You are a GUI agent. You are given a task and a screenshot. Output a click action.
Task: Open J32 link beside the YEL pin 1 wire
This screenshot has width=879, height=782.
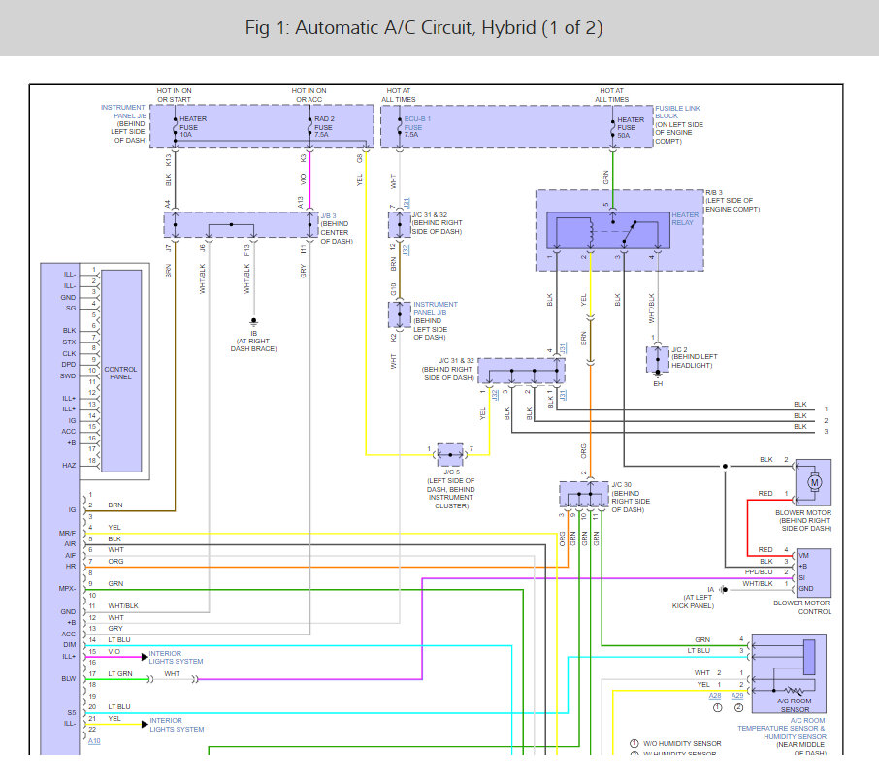pyautogui.click(x=495, y=395)
